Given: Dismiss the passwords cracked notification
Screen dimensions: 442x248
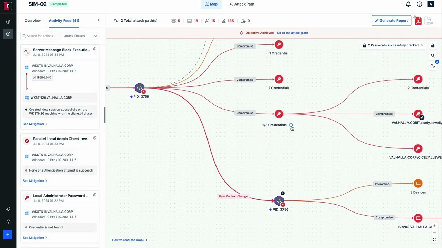Looking at the screenshot, I should 422,45.
